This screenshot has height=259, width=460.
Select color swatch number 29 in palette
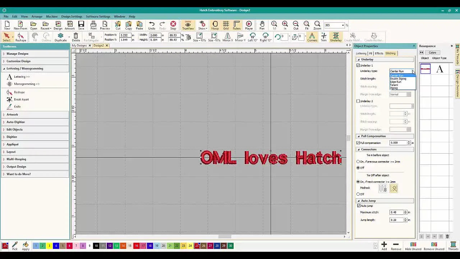tap(224, 246)
